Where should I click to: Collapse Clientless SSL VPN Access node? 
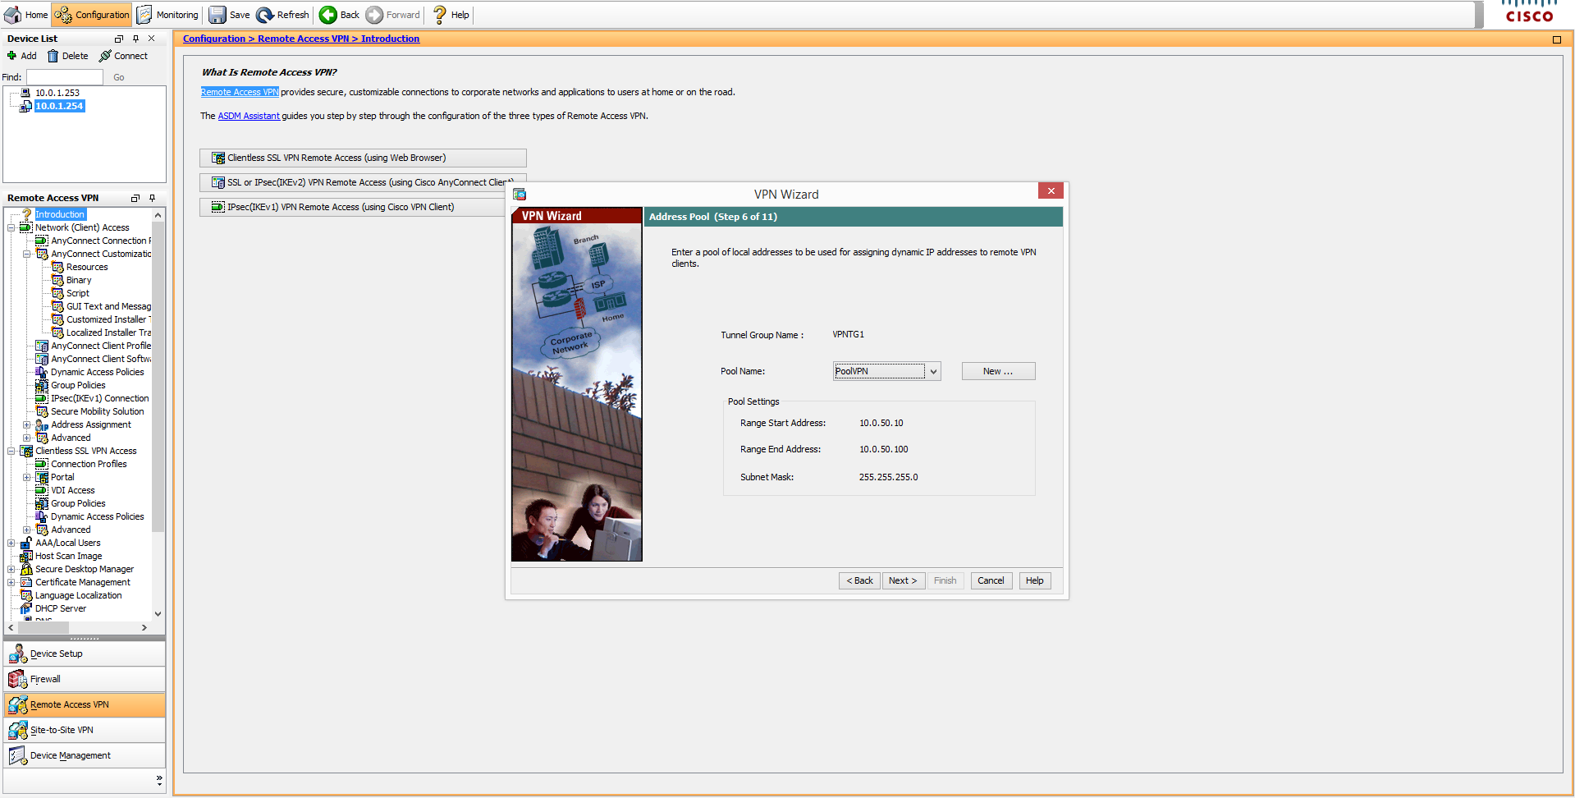tap(11, 451)
